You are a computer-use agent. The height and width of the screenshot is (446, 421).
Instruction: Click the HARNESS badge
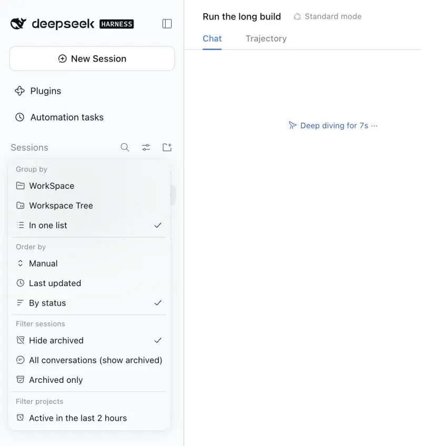(117, 24)
